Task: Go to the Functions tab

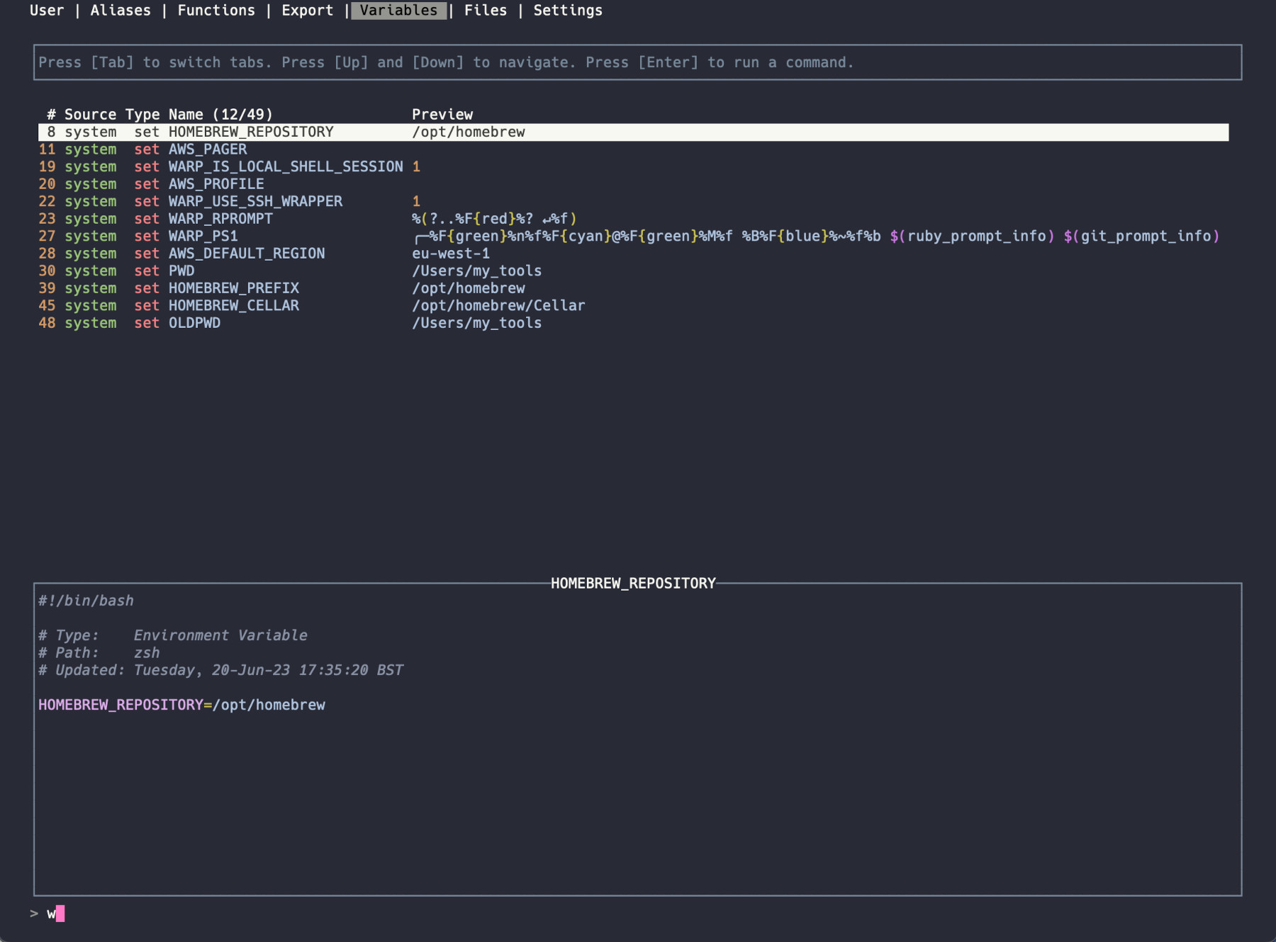Action: click(216, 11)
